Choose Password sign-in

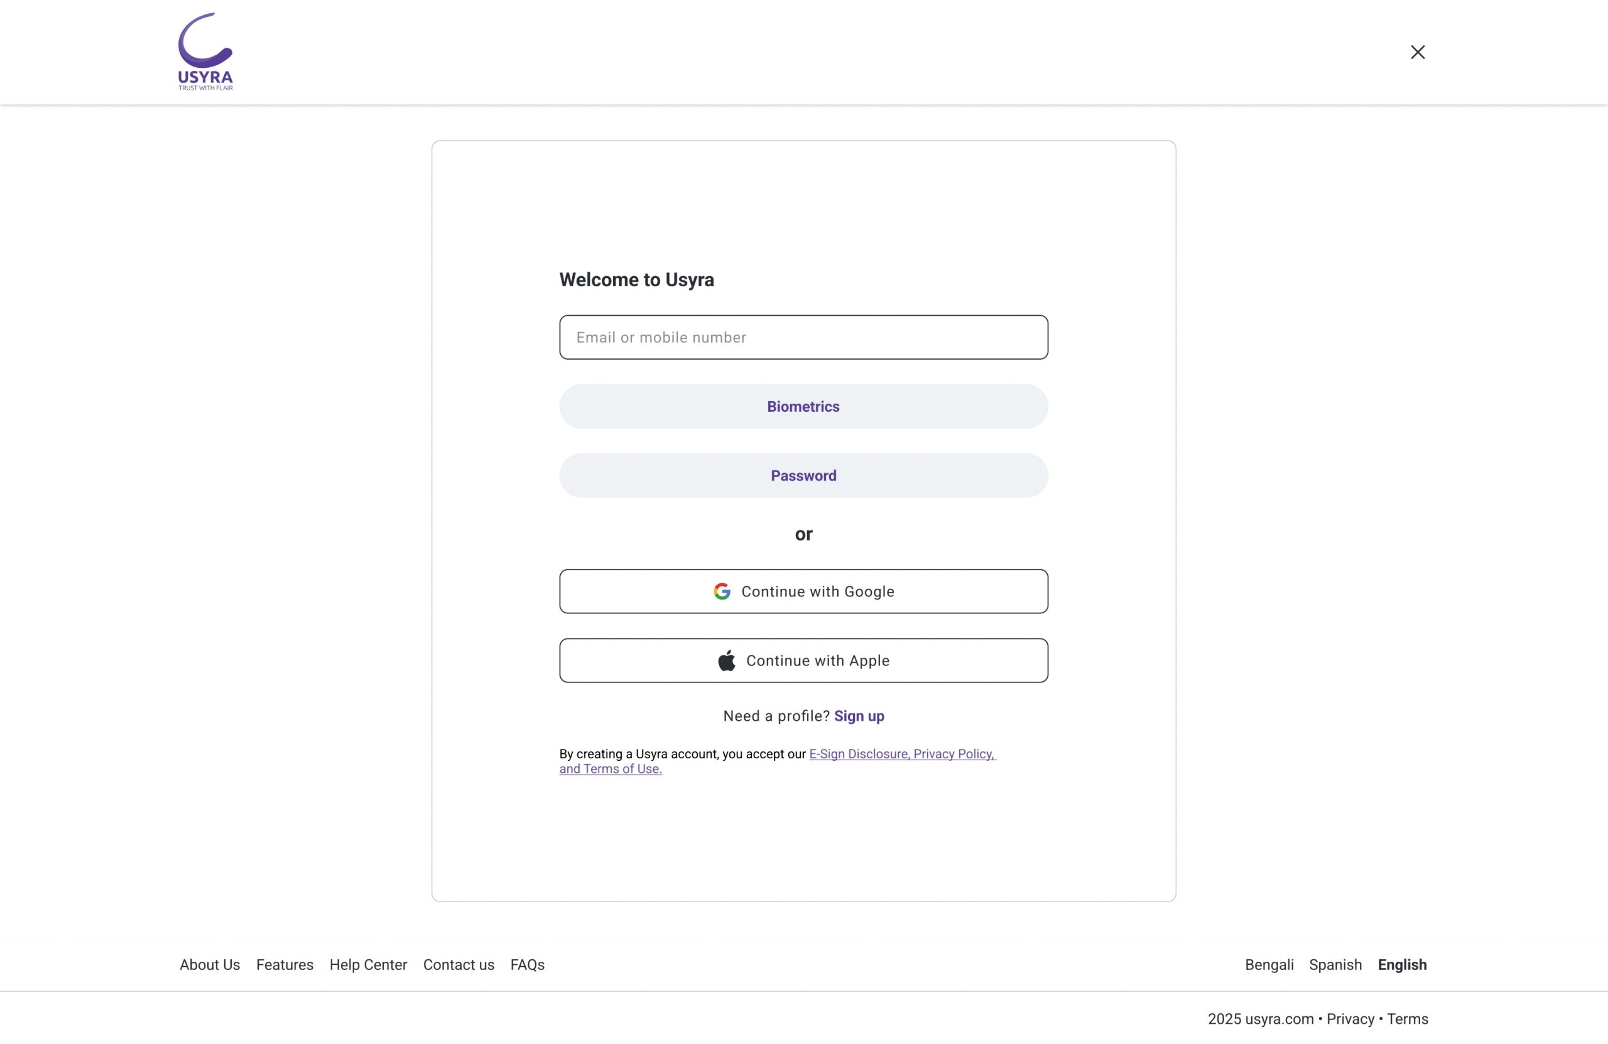[803, 475]
